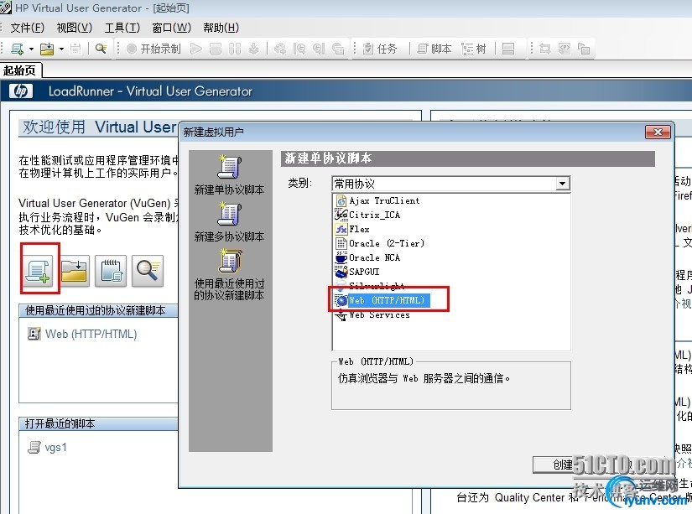
Task: Click the Pause toolbar icon
Action: (x=235, y=49)
